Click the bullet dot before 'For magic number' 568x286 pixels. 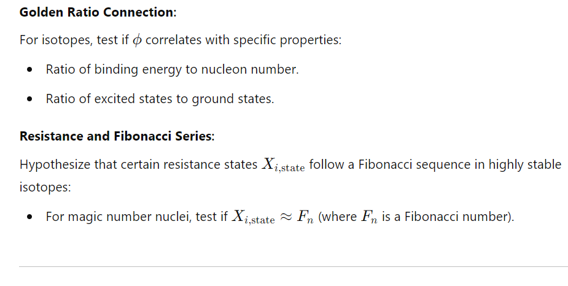coord(29,217)
